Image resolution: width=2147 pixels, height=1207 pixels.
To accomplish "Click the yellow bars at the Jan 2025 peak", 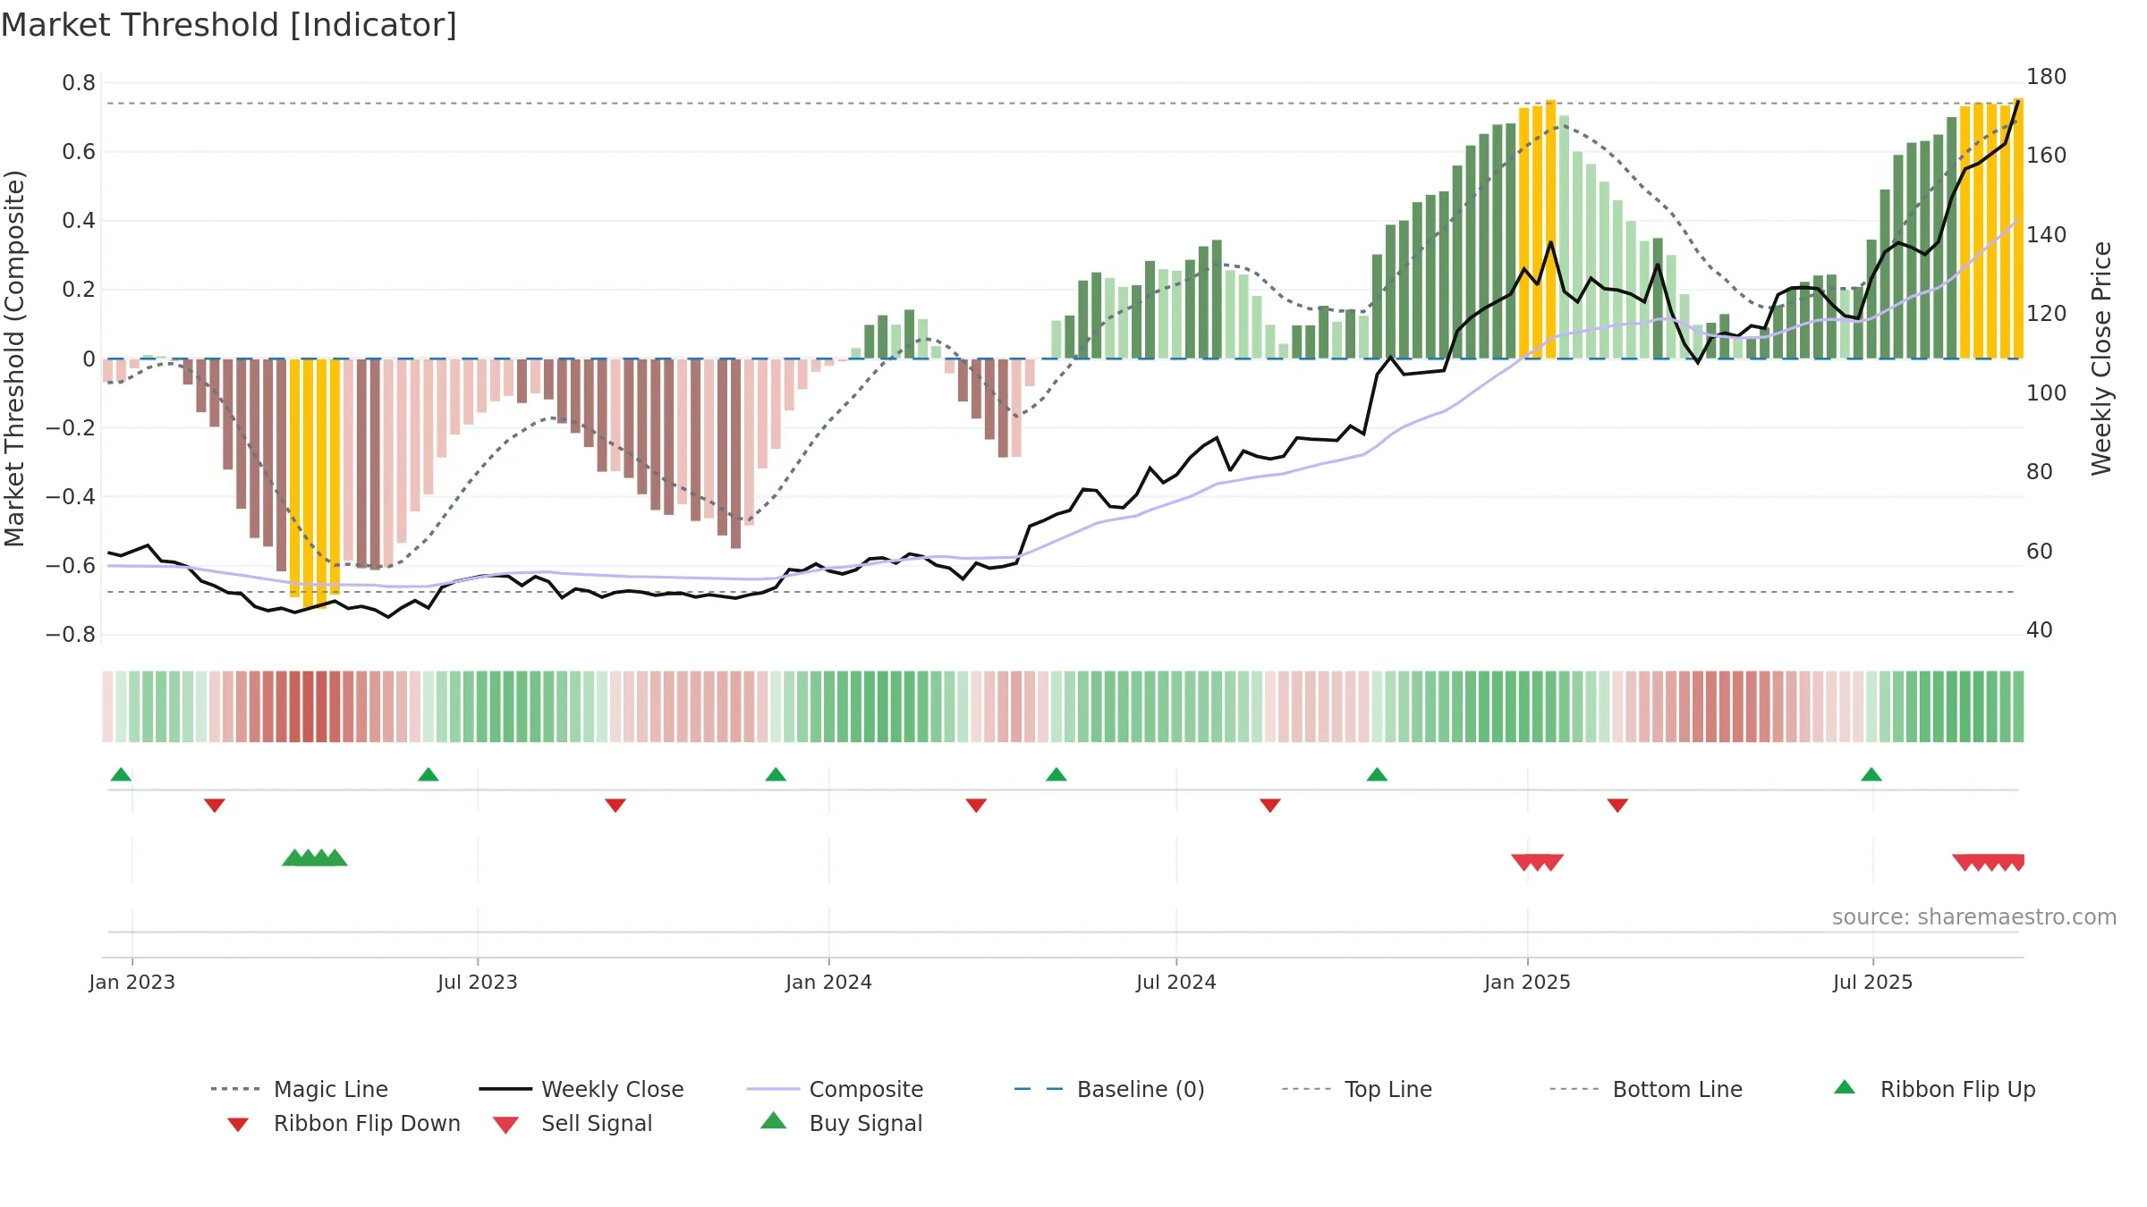I will click(x=1538, y=229).
